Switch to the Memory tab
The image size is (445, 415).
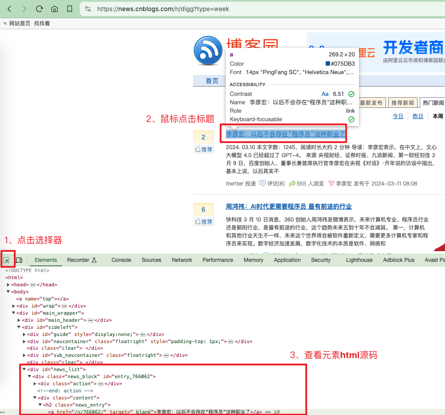(253, 260)
